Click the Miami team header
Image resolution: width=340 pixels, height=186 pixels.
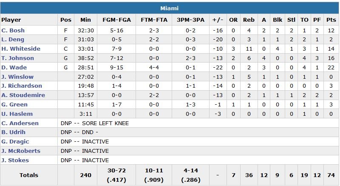[170, 8]
